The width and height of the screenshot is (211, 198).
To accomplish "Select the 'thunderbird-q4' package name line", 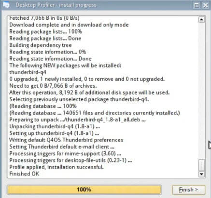I will pyautogui.click(x=28, y=72).
